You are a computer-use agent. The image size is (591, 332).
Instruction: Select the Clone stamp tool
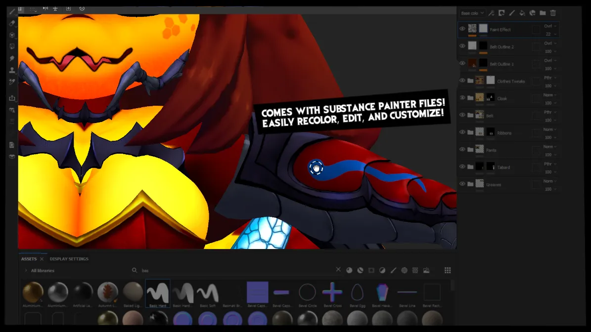click(12, 70)
